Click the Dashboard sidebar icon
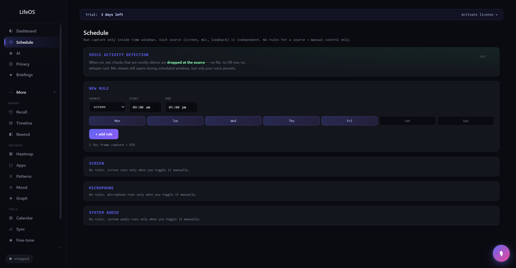 tap(11, 31)
